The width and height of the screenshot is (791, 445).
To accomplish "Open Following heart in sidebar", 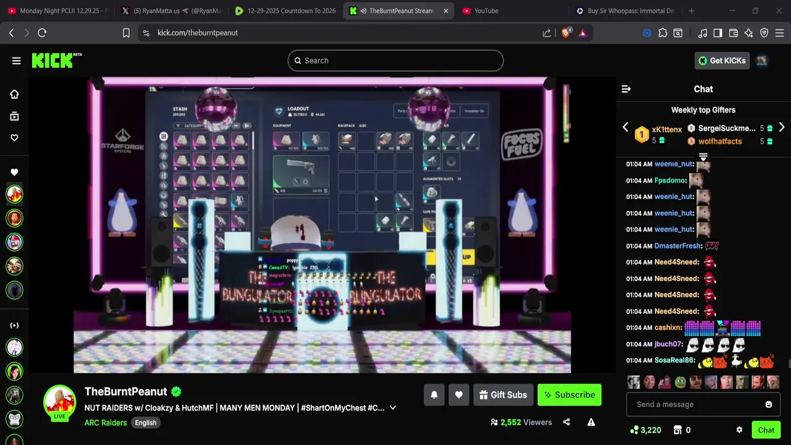I will 14,138.
